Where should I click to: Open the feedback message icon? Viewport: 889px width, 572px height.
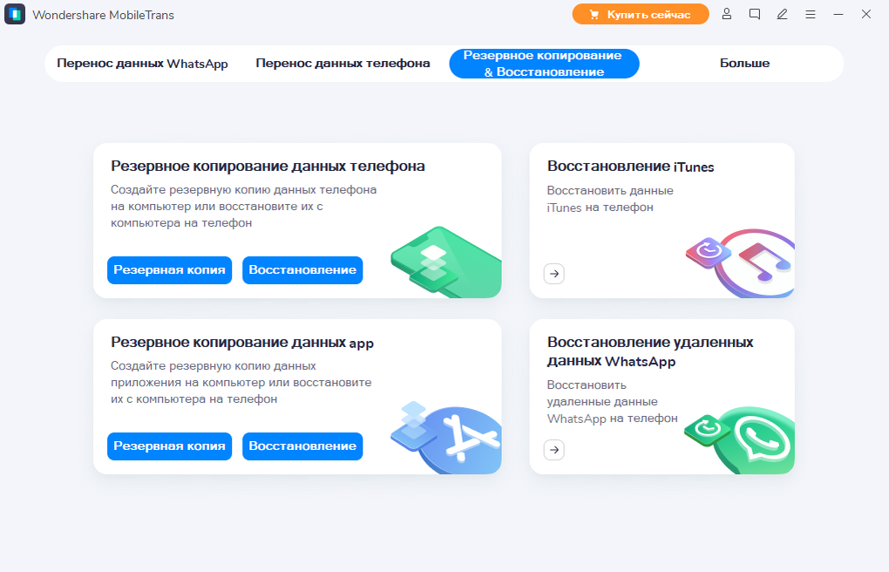point(754,14)
